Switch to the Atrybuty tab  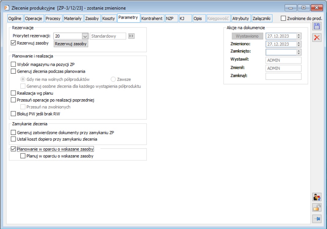[x=241, y=18]
